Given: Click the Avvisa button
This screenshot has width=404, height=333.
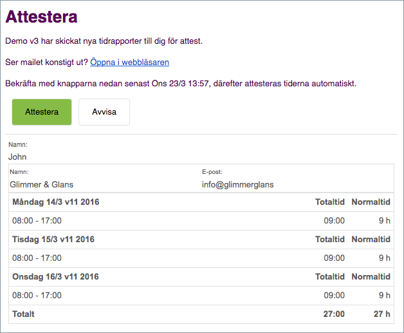Looking at the screenshot, I should pyautogui.click(x=104, y=112).
